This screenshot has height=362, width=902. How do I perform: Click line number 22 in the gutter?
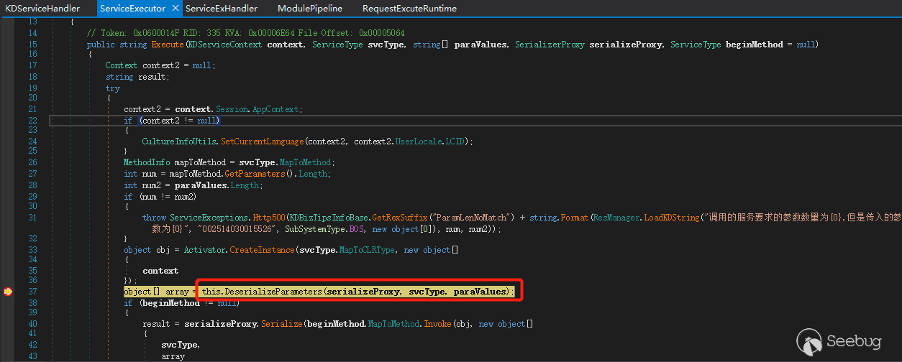32,120
